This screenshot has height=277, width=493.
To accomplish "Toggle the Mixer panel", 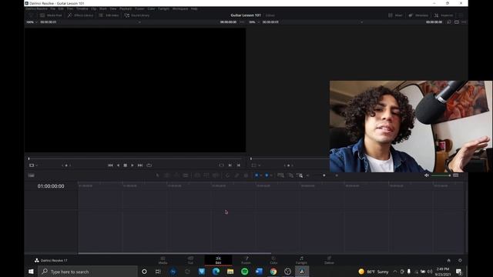I will tap(395, 15).
